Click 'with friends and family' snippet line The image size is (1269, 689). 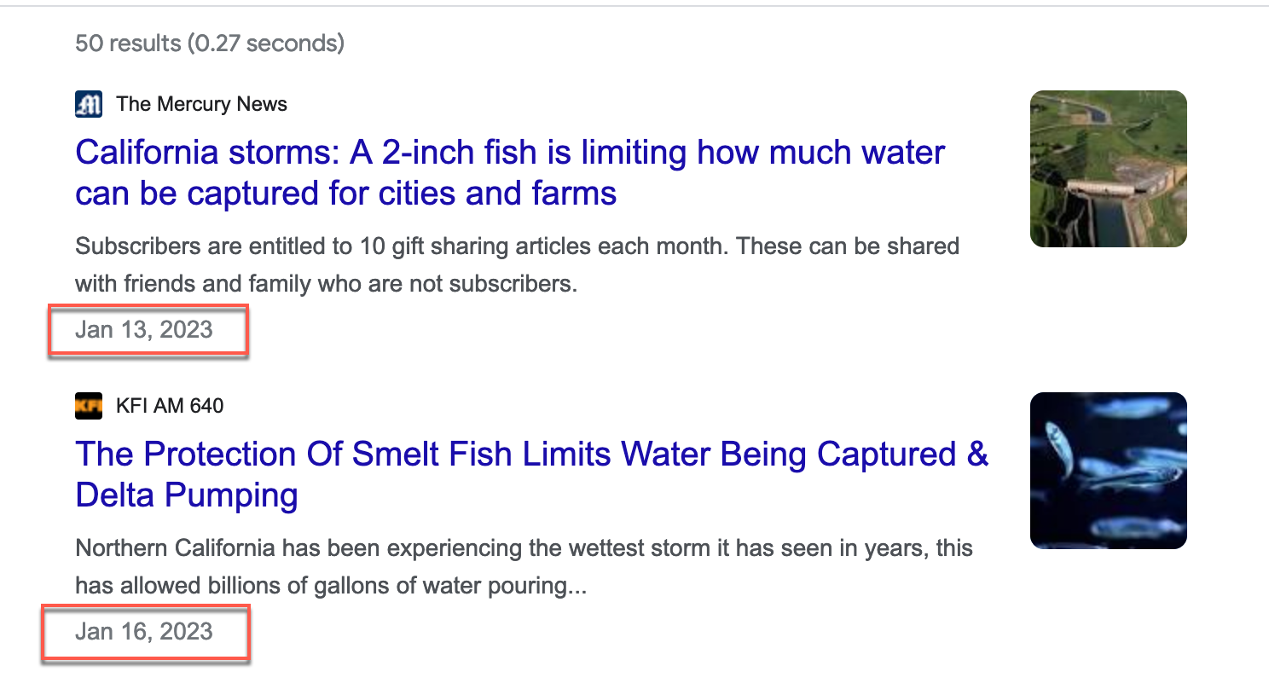[x=326, y=283]
